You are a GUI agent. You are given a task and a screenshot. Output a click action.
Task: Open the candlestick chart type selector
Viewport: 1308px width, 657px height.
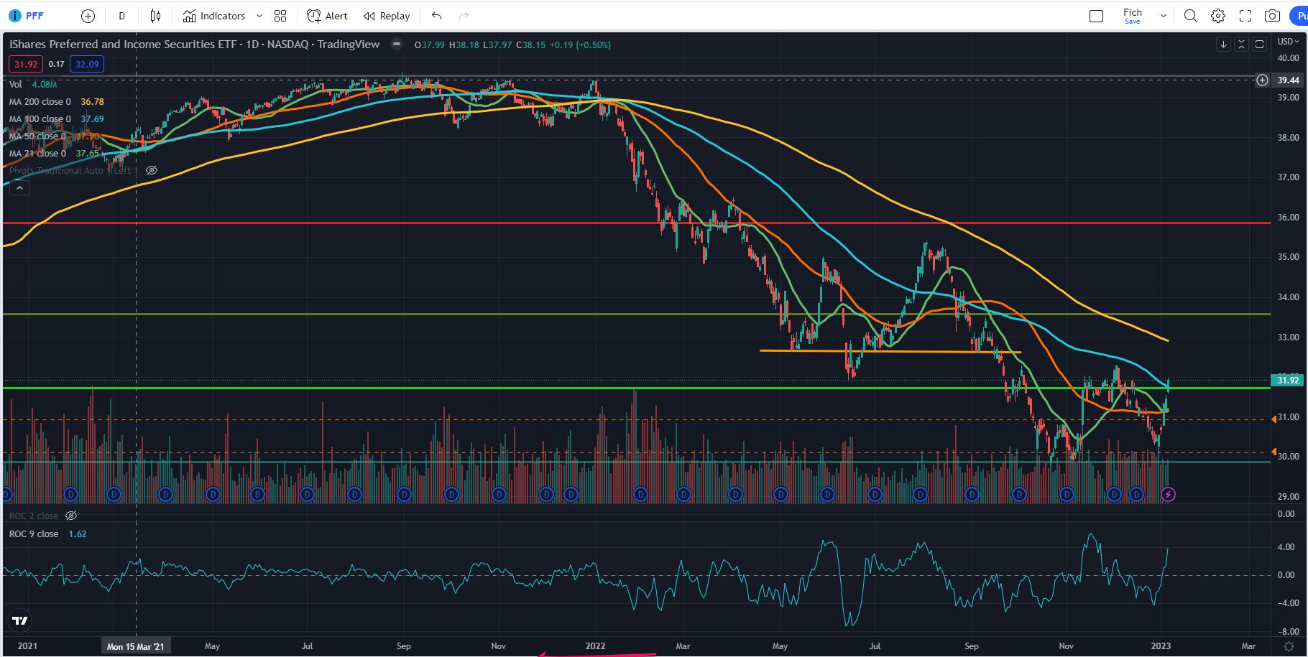[155, 16]
